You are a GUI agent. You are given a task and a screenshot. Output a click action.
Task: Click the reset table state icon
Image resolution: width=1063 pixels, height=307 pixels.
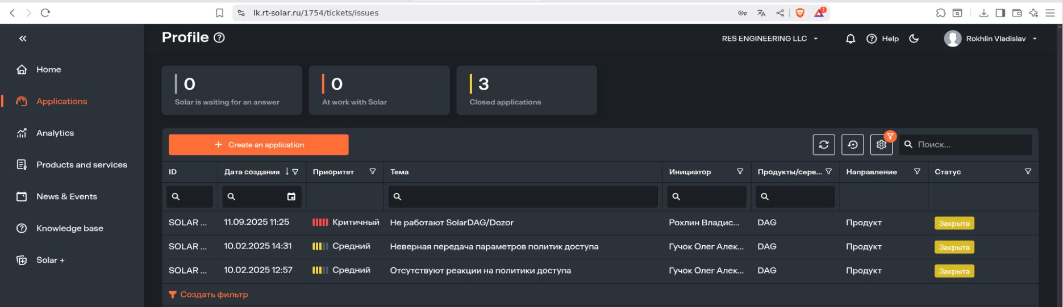click(852, 145)
